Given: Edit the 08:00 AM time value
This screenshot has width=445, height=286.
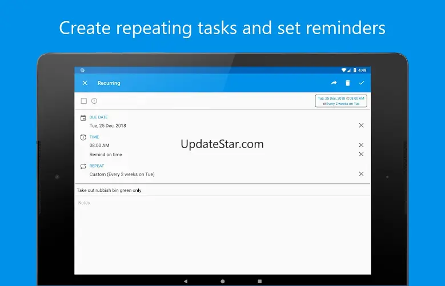Looking at the screenshot, I should point(99,145).
